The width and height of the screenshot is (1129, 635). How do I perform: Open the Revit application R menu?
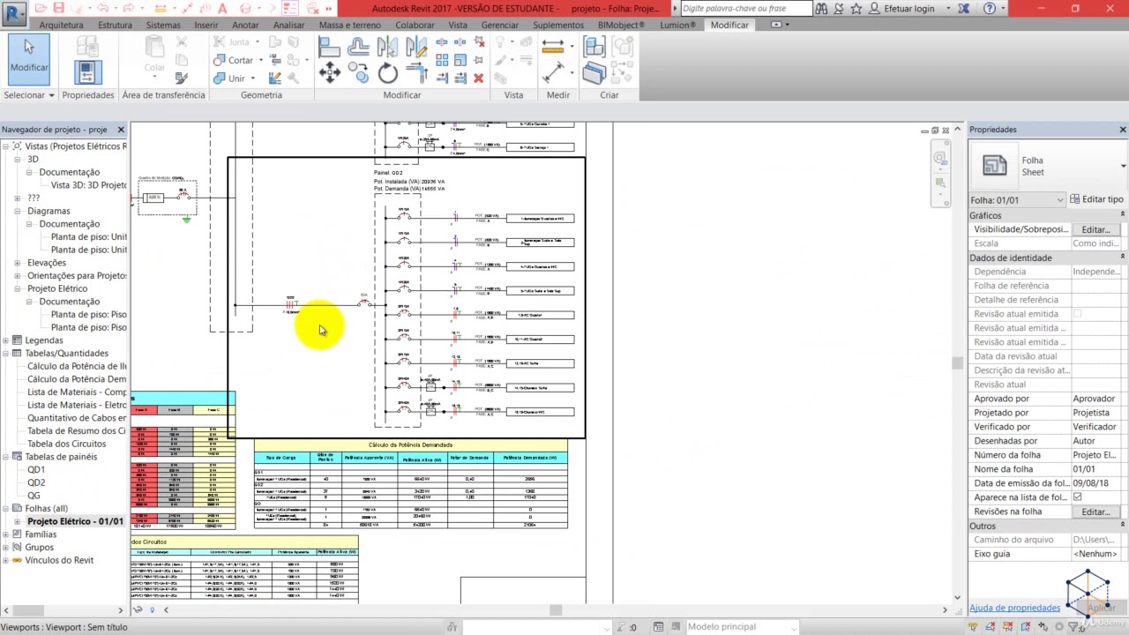(x=14, y=13)
